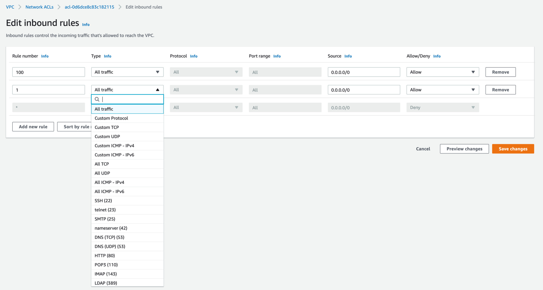Cancel editing inbound rules
This screenshot has width=543, height=290.
(x=423, y=149)
